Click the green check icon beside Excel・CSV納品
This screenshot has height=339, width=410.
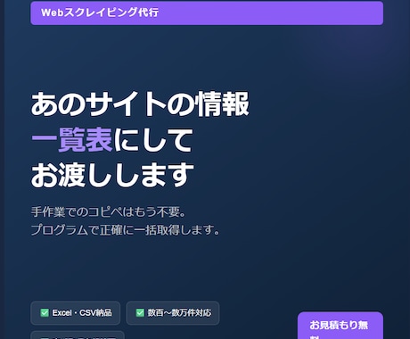(x=45, y=313)
